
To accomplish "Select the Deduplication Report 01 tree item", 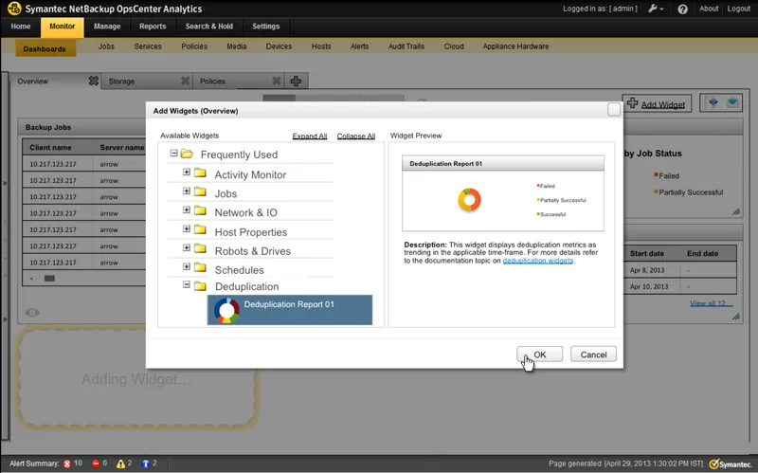I will 290,310.
